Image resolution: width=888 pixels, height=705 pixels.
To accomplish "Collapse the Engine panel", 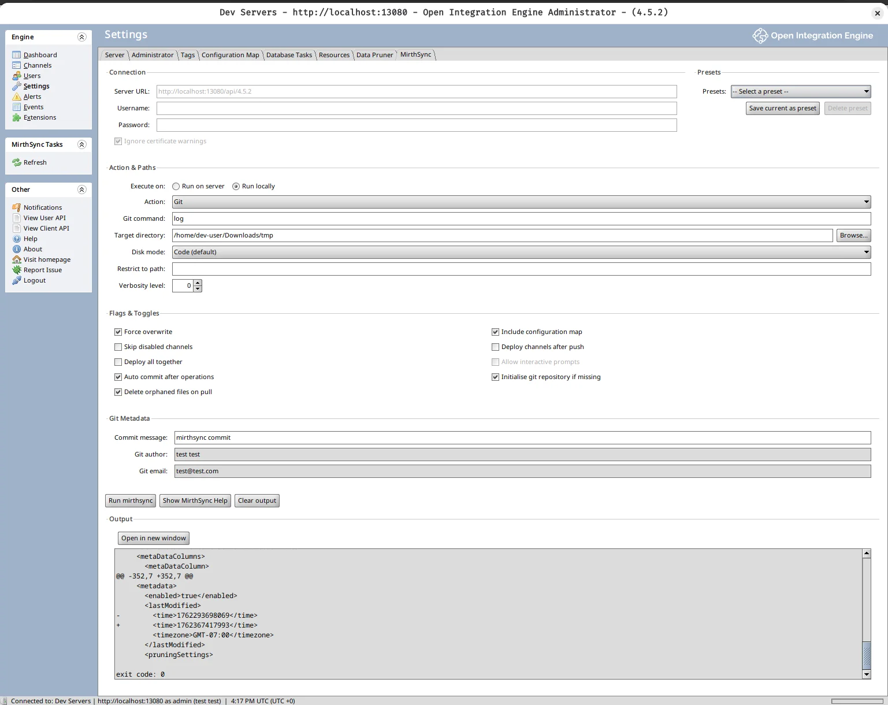I will tap(81, 36).
